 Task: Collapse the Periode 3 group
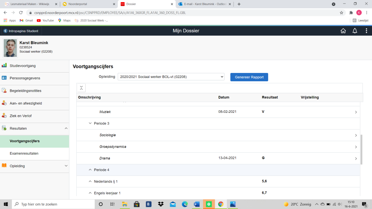point(90,123)
